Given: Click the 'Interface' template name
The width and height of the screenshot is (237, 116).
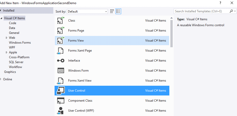Looking at the screenshot, I should [74, 60].
